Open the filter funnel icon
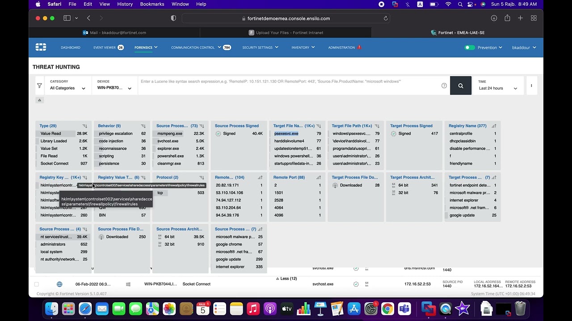The image size is (572, 321). tap(39, 86)
